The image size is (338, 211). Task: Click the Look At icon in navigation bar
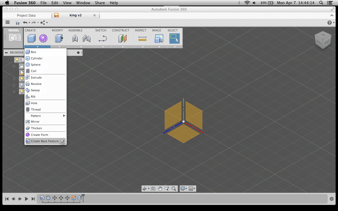pyautogui.click(x=153, y=189)
